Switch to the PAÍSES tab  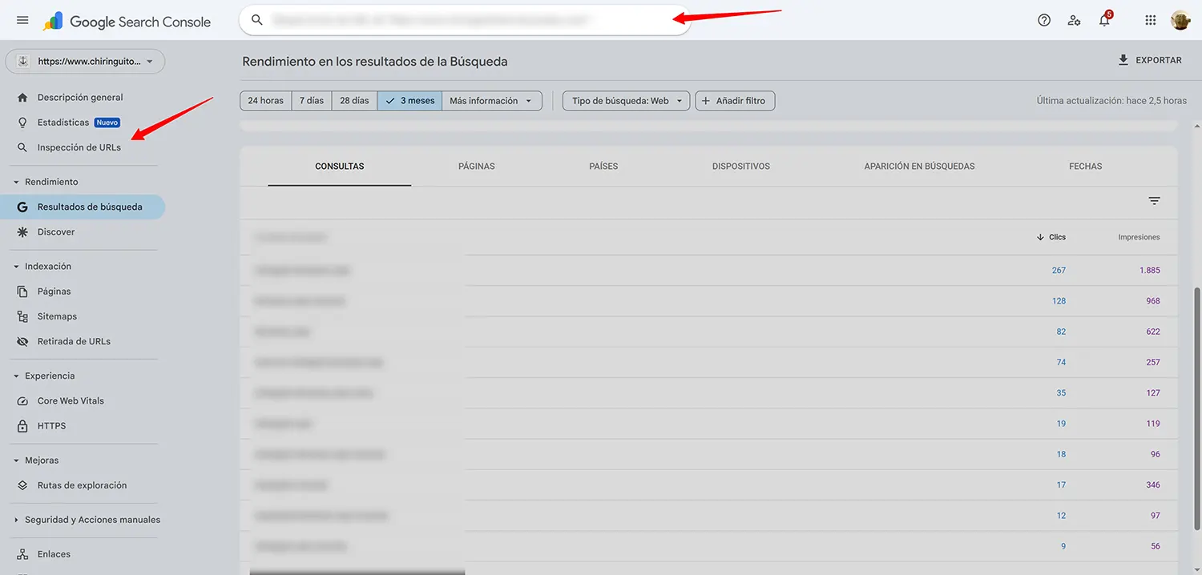pos(603,166)
